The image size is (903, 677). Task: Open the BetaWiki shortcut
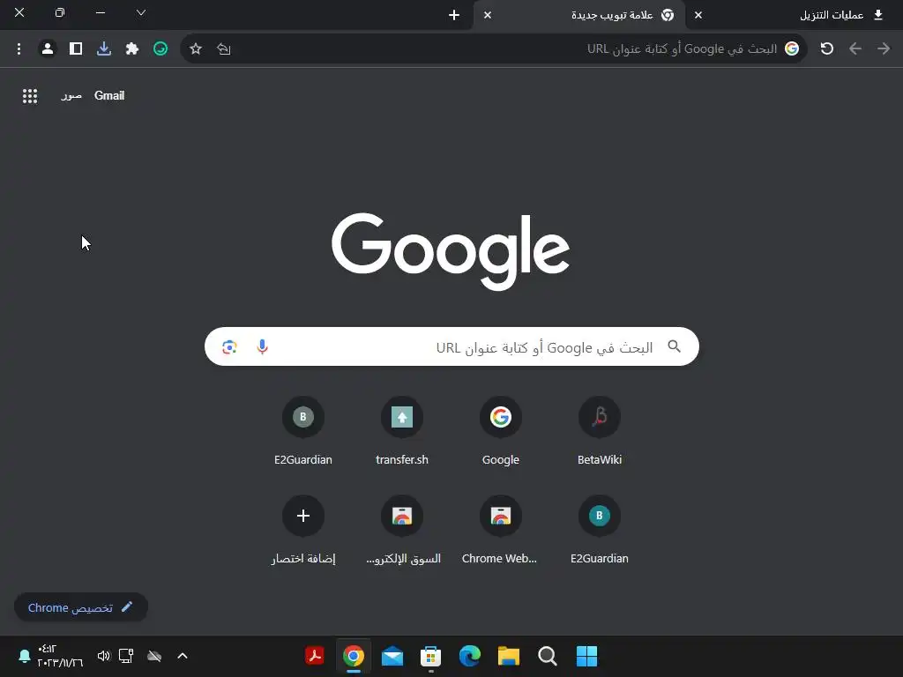coord(600,429)
